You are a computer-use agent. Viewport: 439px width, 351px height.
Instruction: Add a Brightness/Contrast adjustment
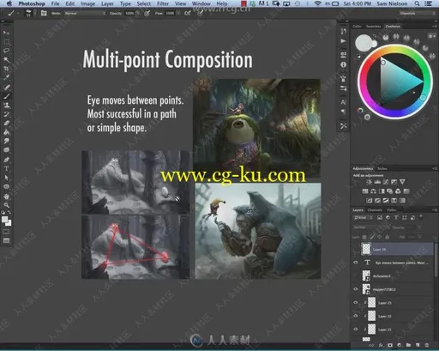point(369,182)
